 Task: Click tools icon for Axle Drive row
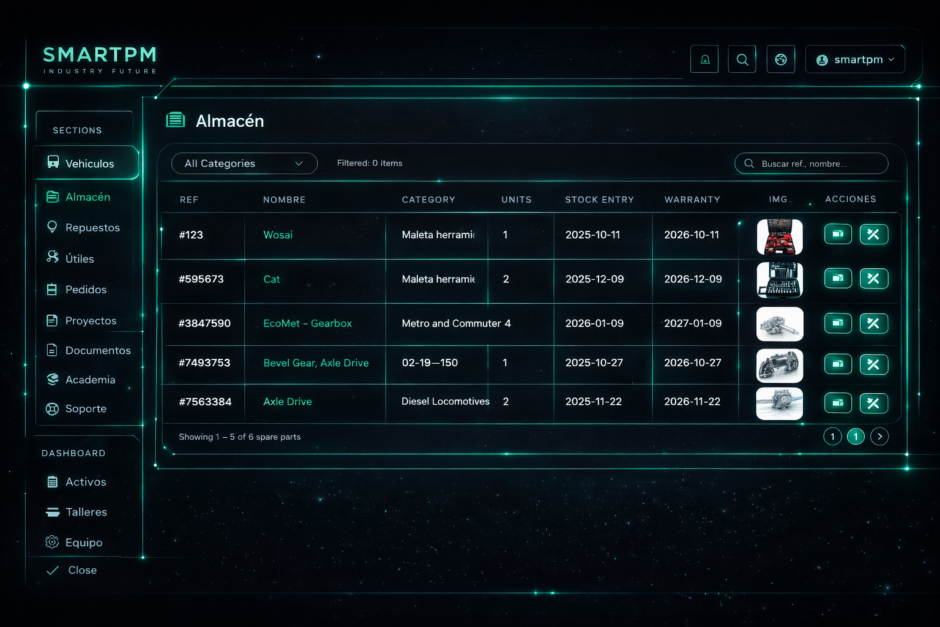point(873,403)
